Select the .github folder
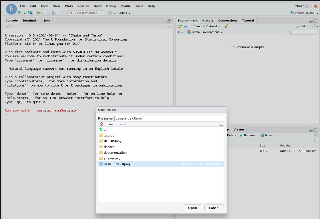Screen dimensions: 320x219 click(161, 135)
